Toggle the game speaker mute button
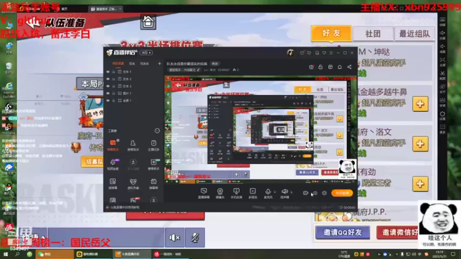This screenshot has width=461, height=259. (x=175, y=238)
